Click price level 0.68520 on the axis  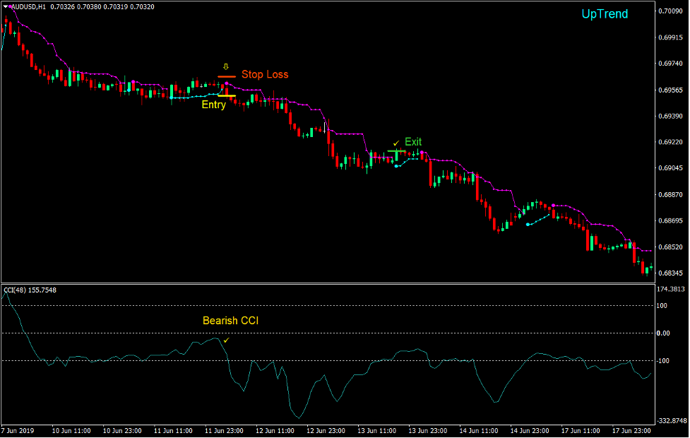[670, 247]
